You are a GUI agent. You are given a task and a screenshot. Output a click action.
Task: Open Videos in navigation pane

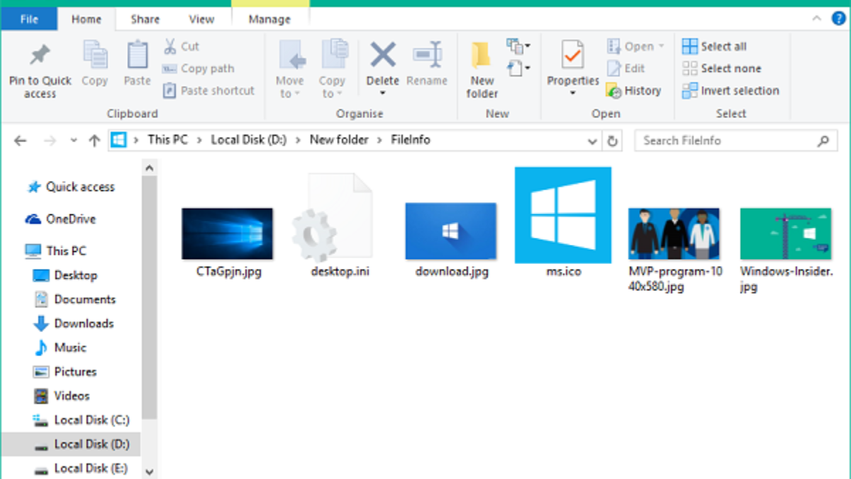click(62, 396)
